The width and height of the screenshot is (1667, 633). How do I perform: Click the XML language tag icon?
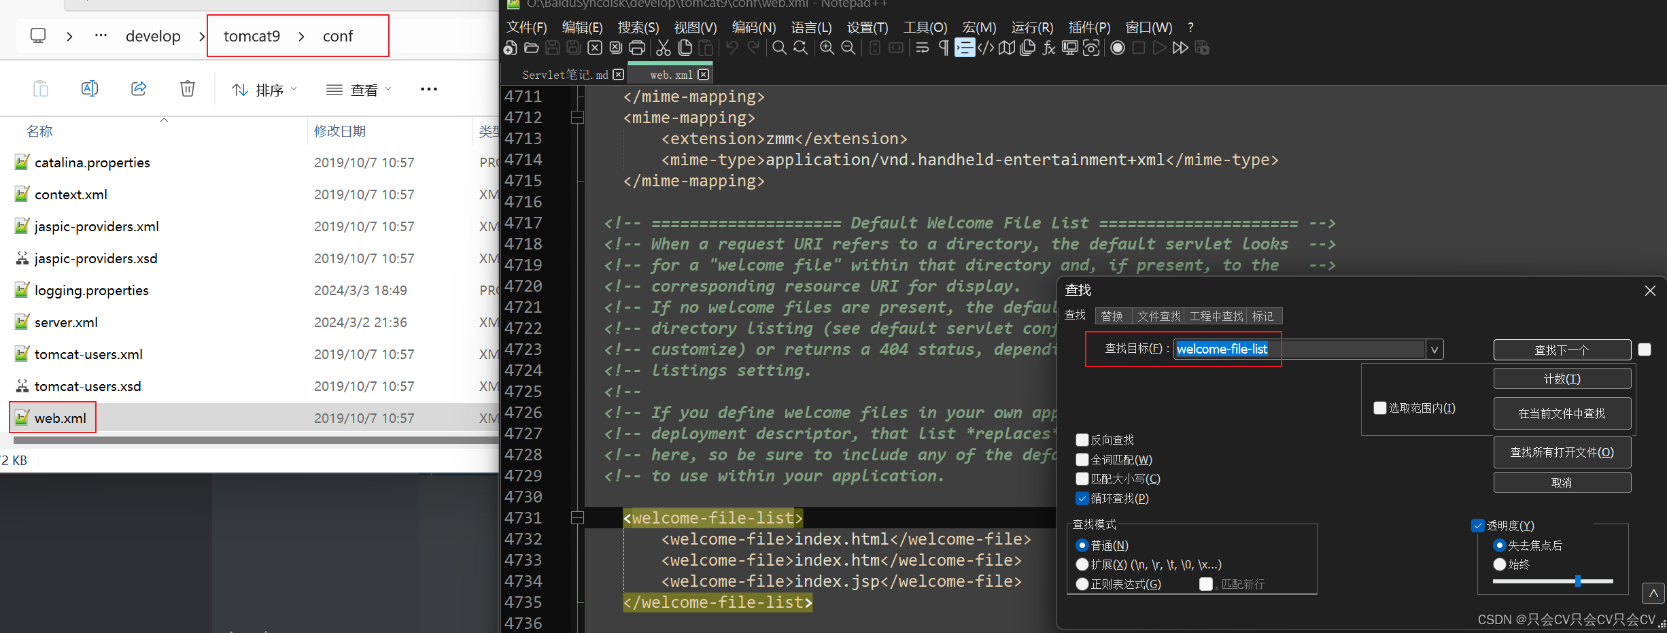[986, 48]
